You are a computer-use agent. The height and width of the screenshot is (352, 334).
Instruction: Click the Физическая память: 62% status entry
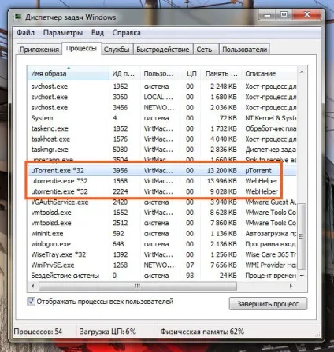[202, 332]
